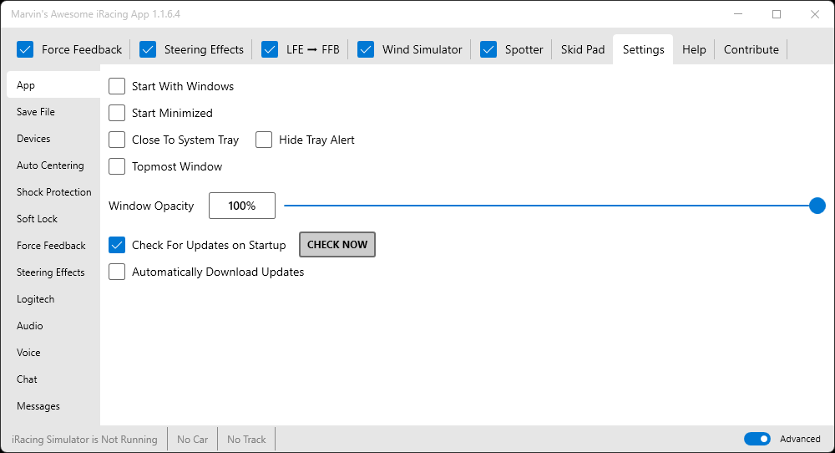Switch off the Advanced toggle
The height and width of the screenshot is (453, 835).
tap(757, 439)
